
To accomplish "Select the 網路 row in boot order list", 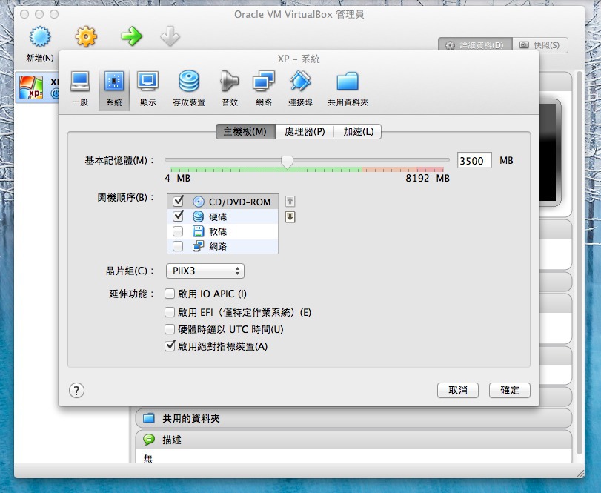I will (x=222, y=246).
